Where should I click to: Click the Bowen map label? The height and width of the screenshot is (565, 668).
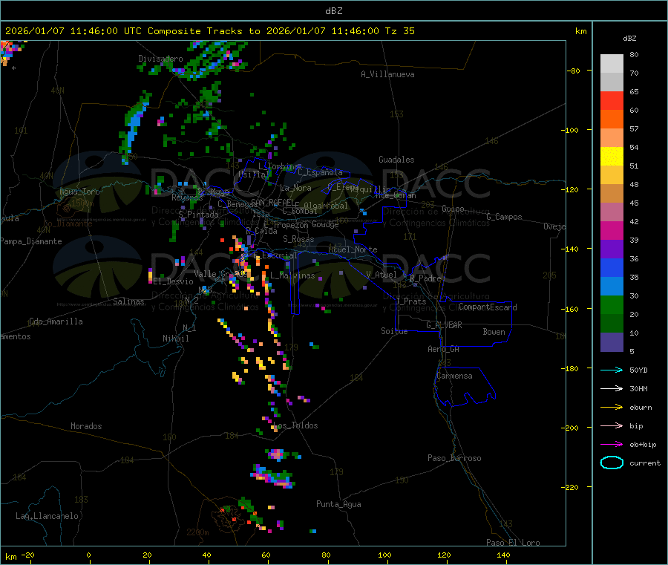point(494,332)
